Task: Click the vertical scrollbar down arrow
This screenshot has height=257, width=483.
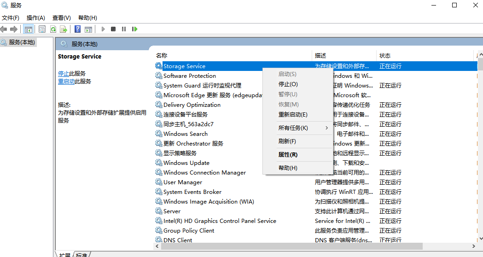Action: (x=481, y=239)
